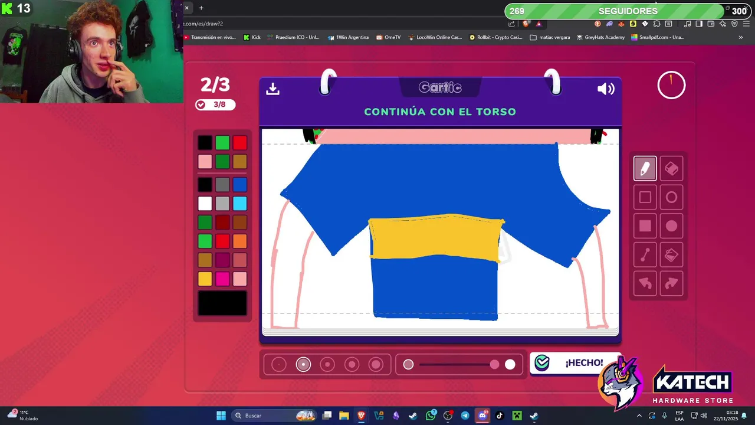
Task: Open the matias vergara bookmarks folder
Action: (550, 37)
